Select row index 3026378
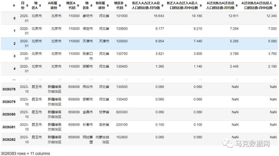Viewport: 279px width, 156px height. 9,89
